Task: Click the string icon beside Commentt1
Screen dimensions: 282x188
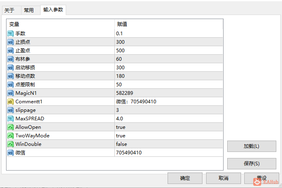Action: (x=11, y=102)
